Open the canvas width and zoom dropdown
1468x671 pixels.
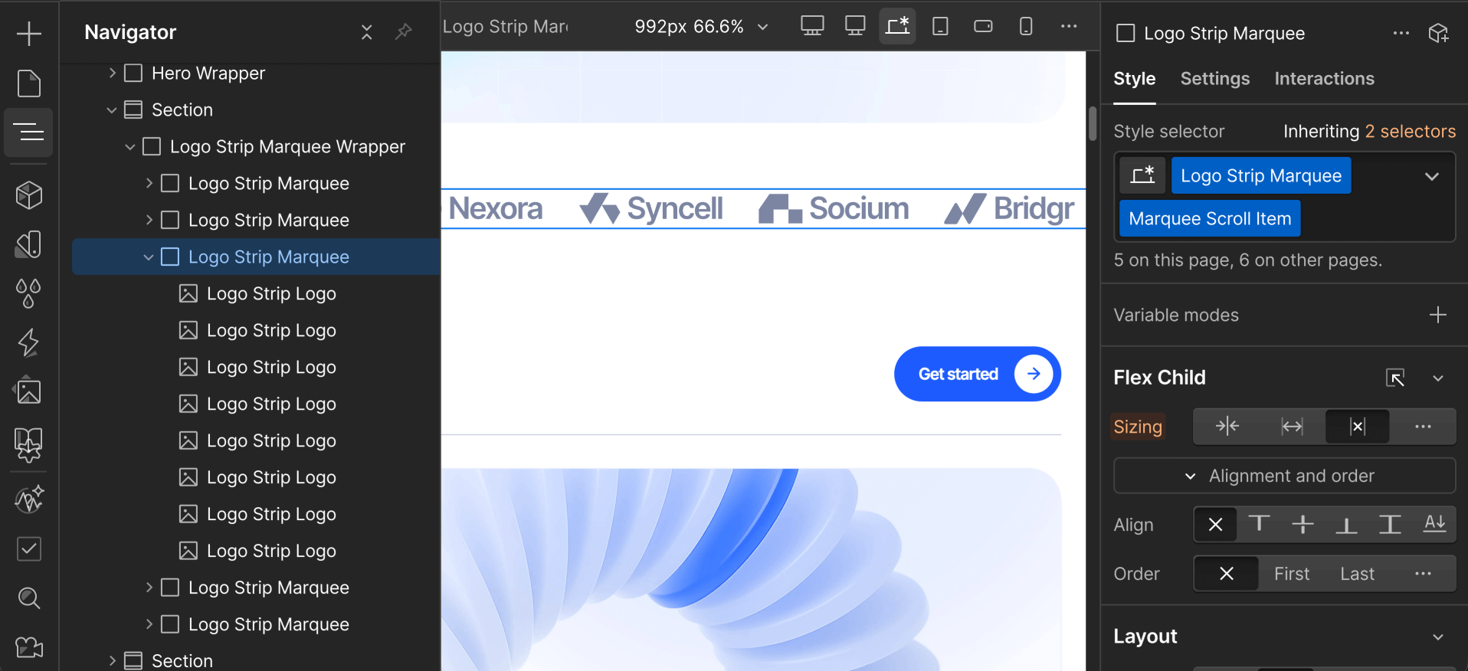point(700,27)
